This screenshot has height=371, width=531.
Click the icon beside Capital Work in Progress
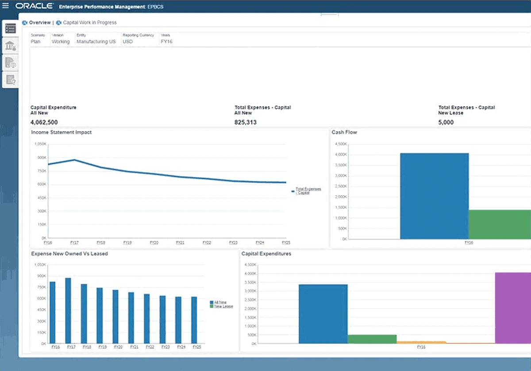point(59,23)
